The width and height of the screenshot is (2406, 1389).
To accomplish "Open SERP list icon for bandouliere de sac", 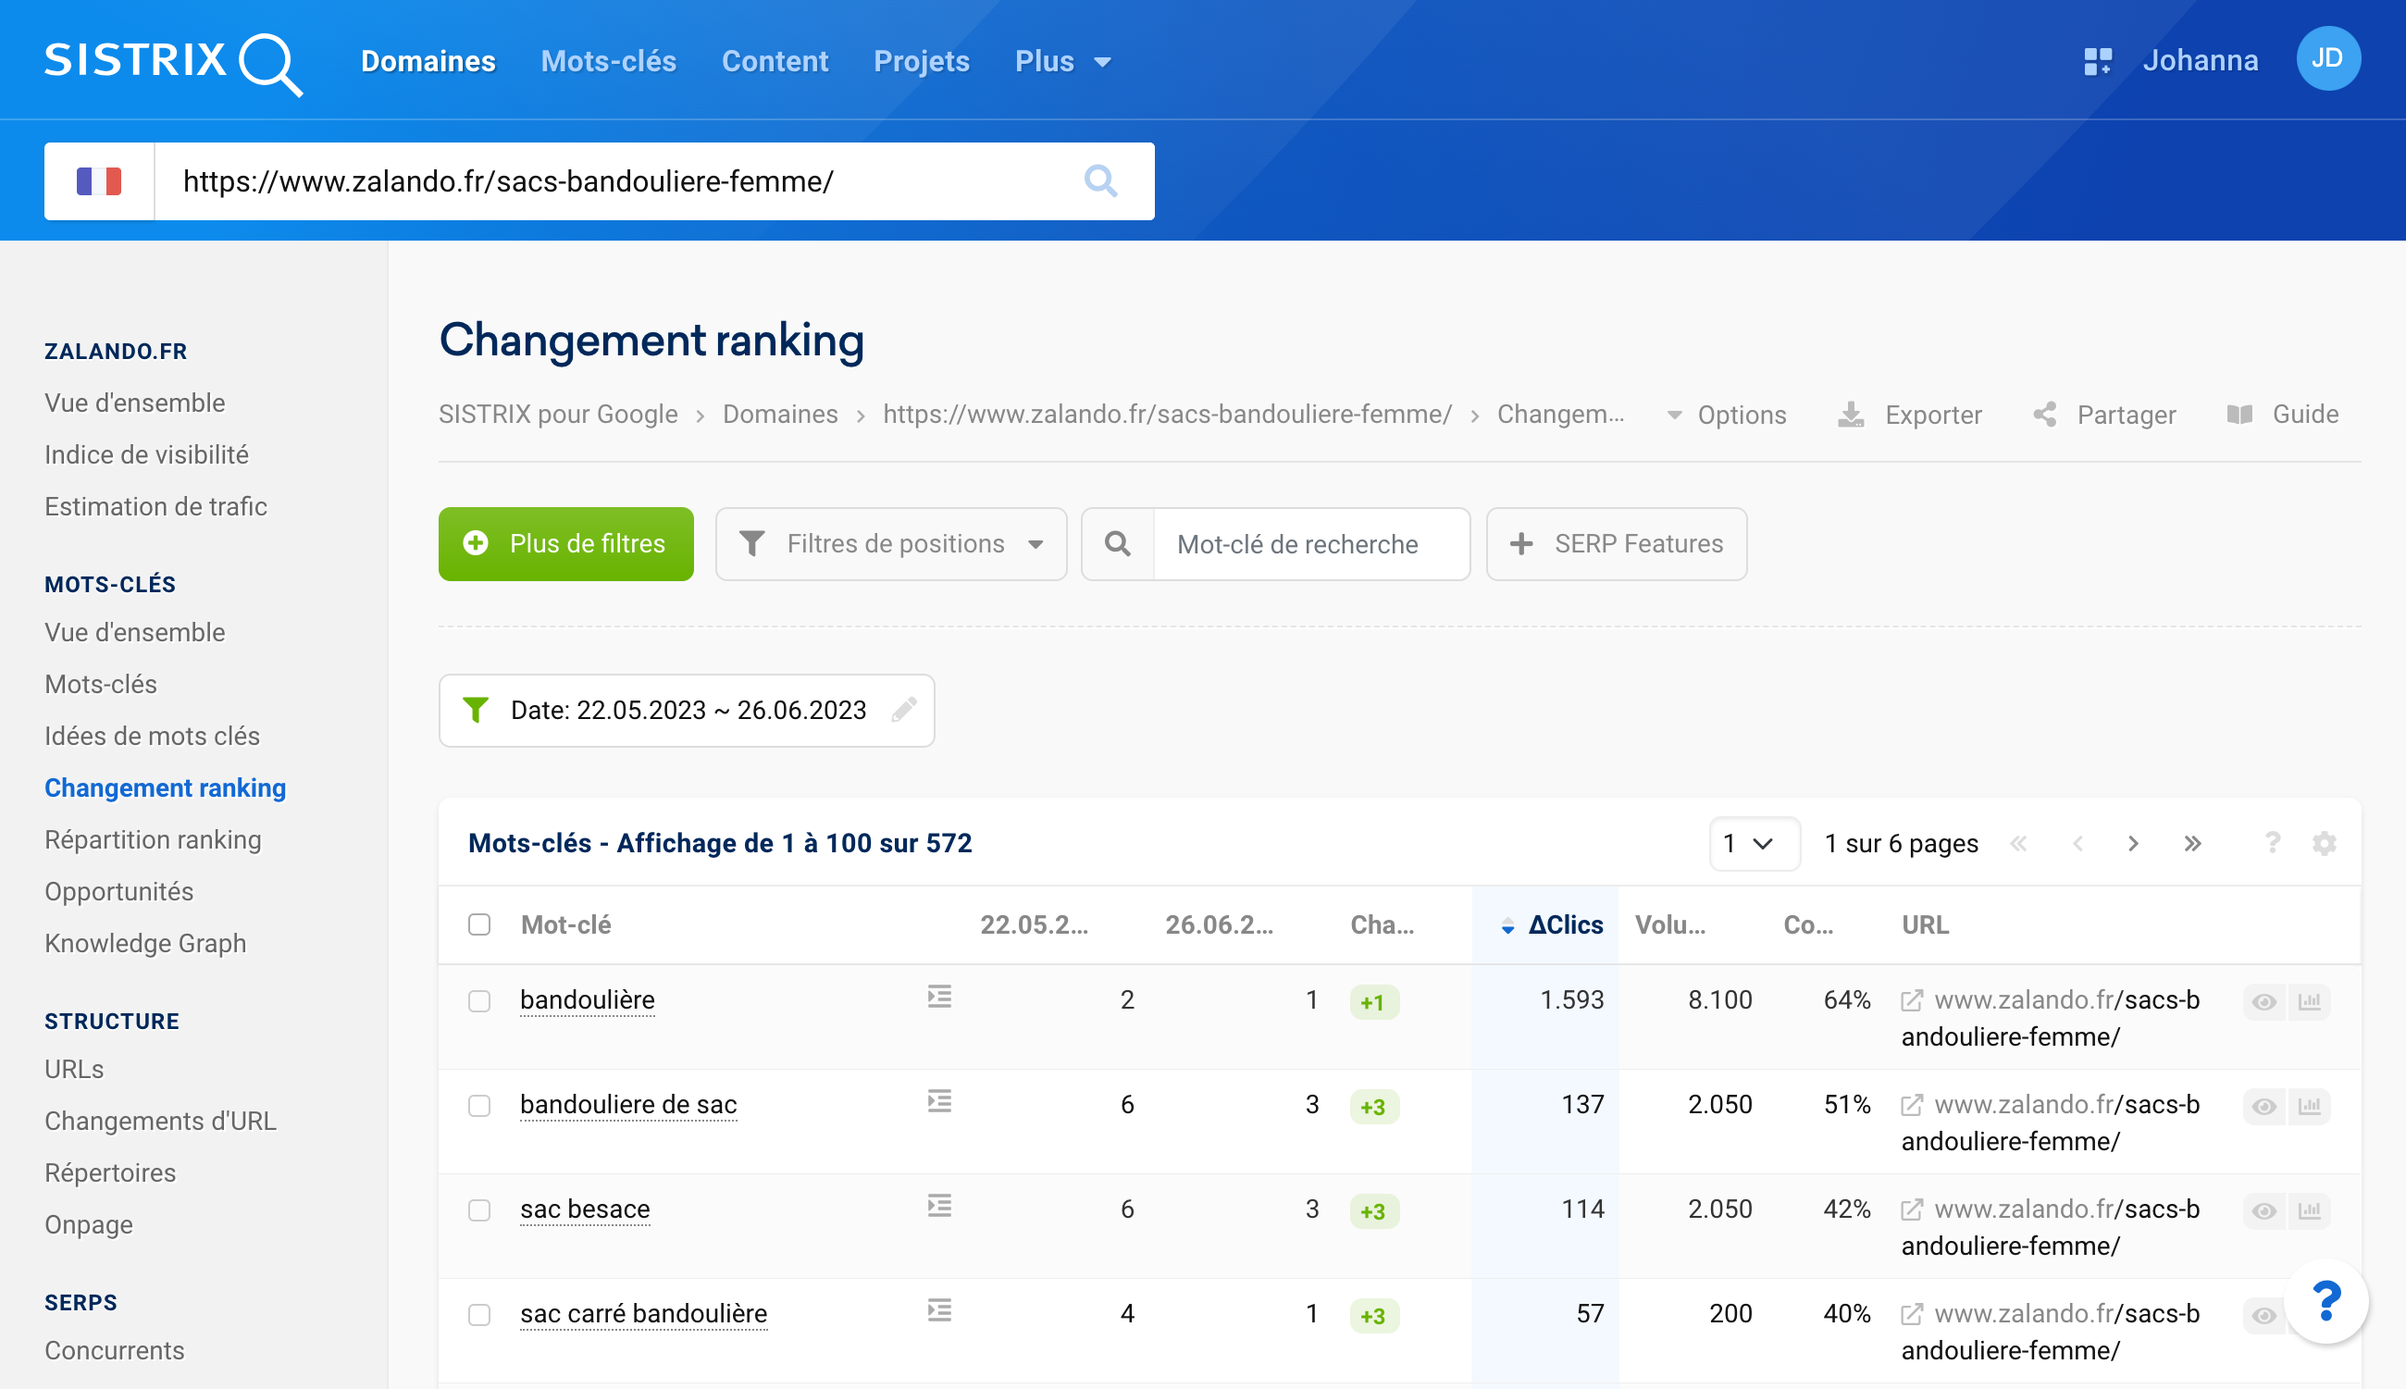I will point(938,1102).
